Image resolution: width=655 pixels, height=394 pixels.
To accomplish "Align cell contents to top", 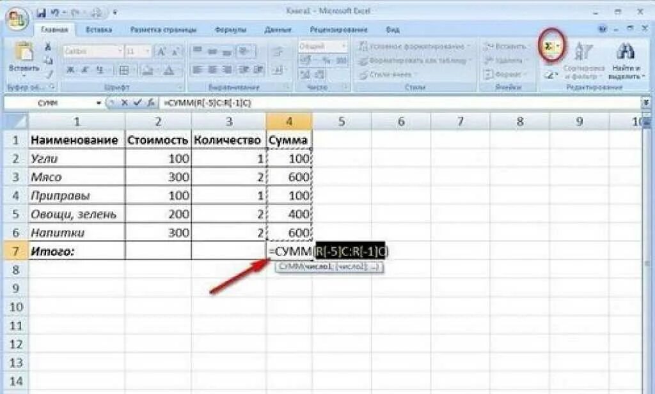I will coord(198,51).
